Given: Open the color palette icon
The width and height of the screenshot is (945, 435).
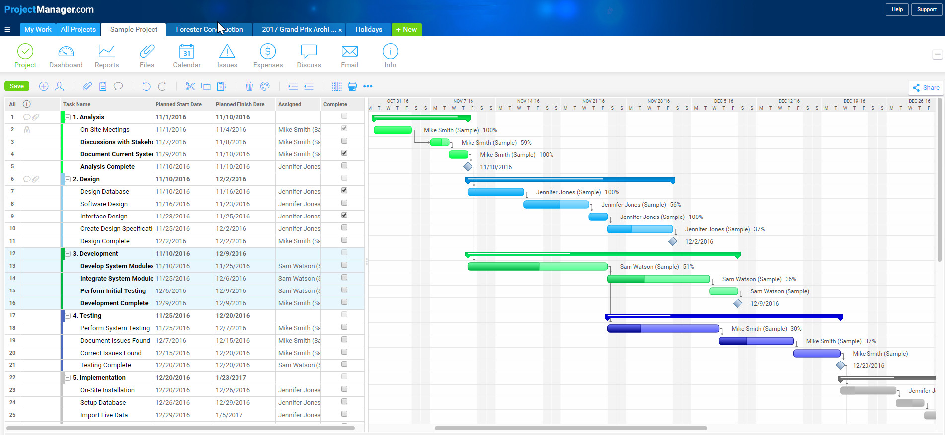Looking at the screenshot, I should tap(265, 86).
